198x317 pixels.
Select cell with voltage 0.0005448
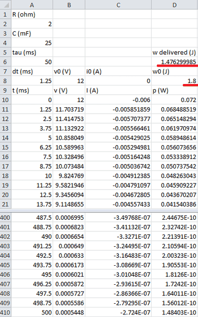(69, 313)
